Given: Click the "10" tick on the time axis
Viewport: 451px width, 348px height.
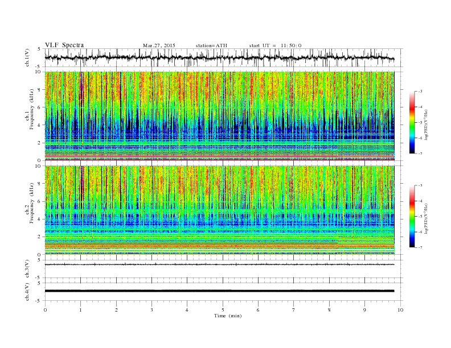Looking at the screenshot, I should point(400,310).
